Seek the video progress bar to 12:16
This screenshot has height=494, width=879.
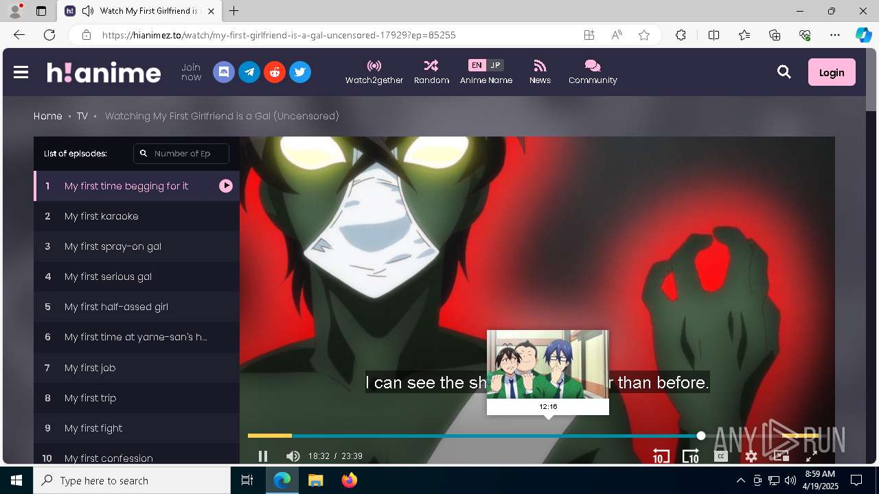pos(548,436)
